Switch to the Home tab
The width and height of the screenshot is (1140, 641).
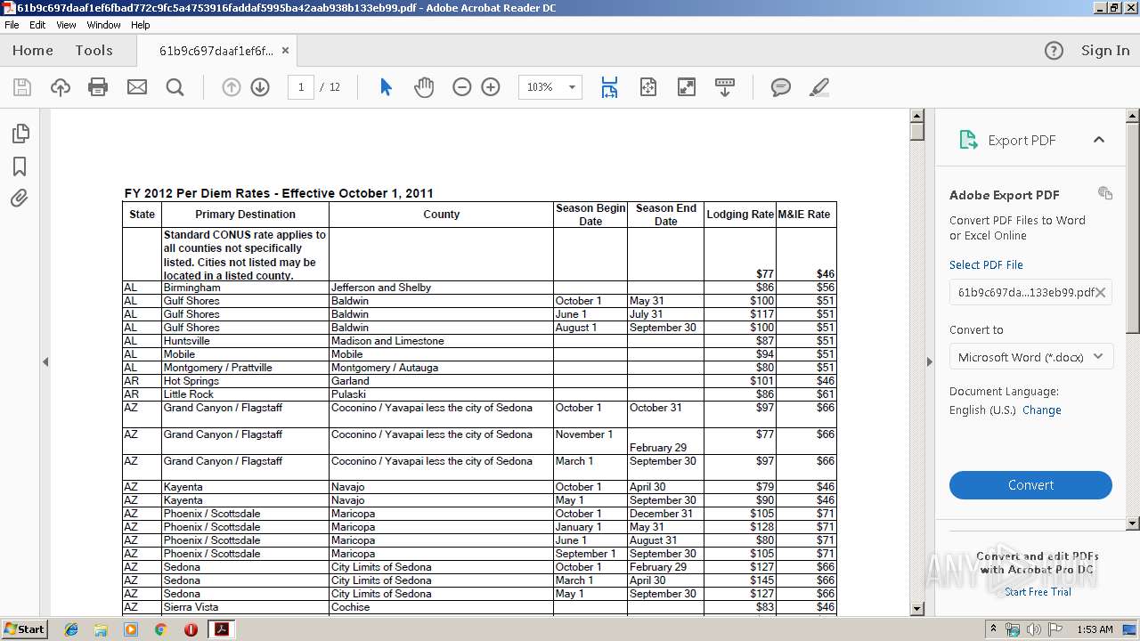point(33,51)
